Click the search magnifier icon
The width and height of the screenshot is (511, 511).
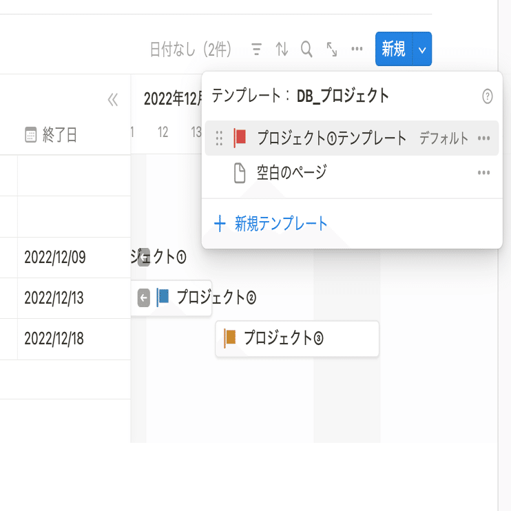306,49
